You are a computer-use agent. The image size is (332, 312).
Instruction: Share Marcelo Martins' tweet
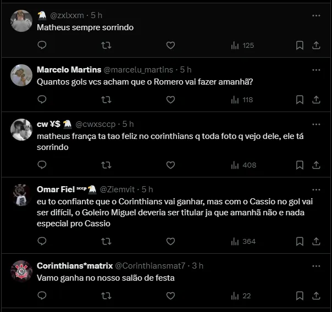click(x=316, y=99)
